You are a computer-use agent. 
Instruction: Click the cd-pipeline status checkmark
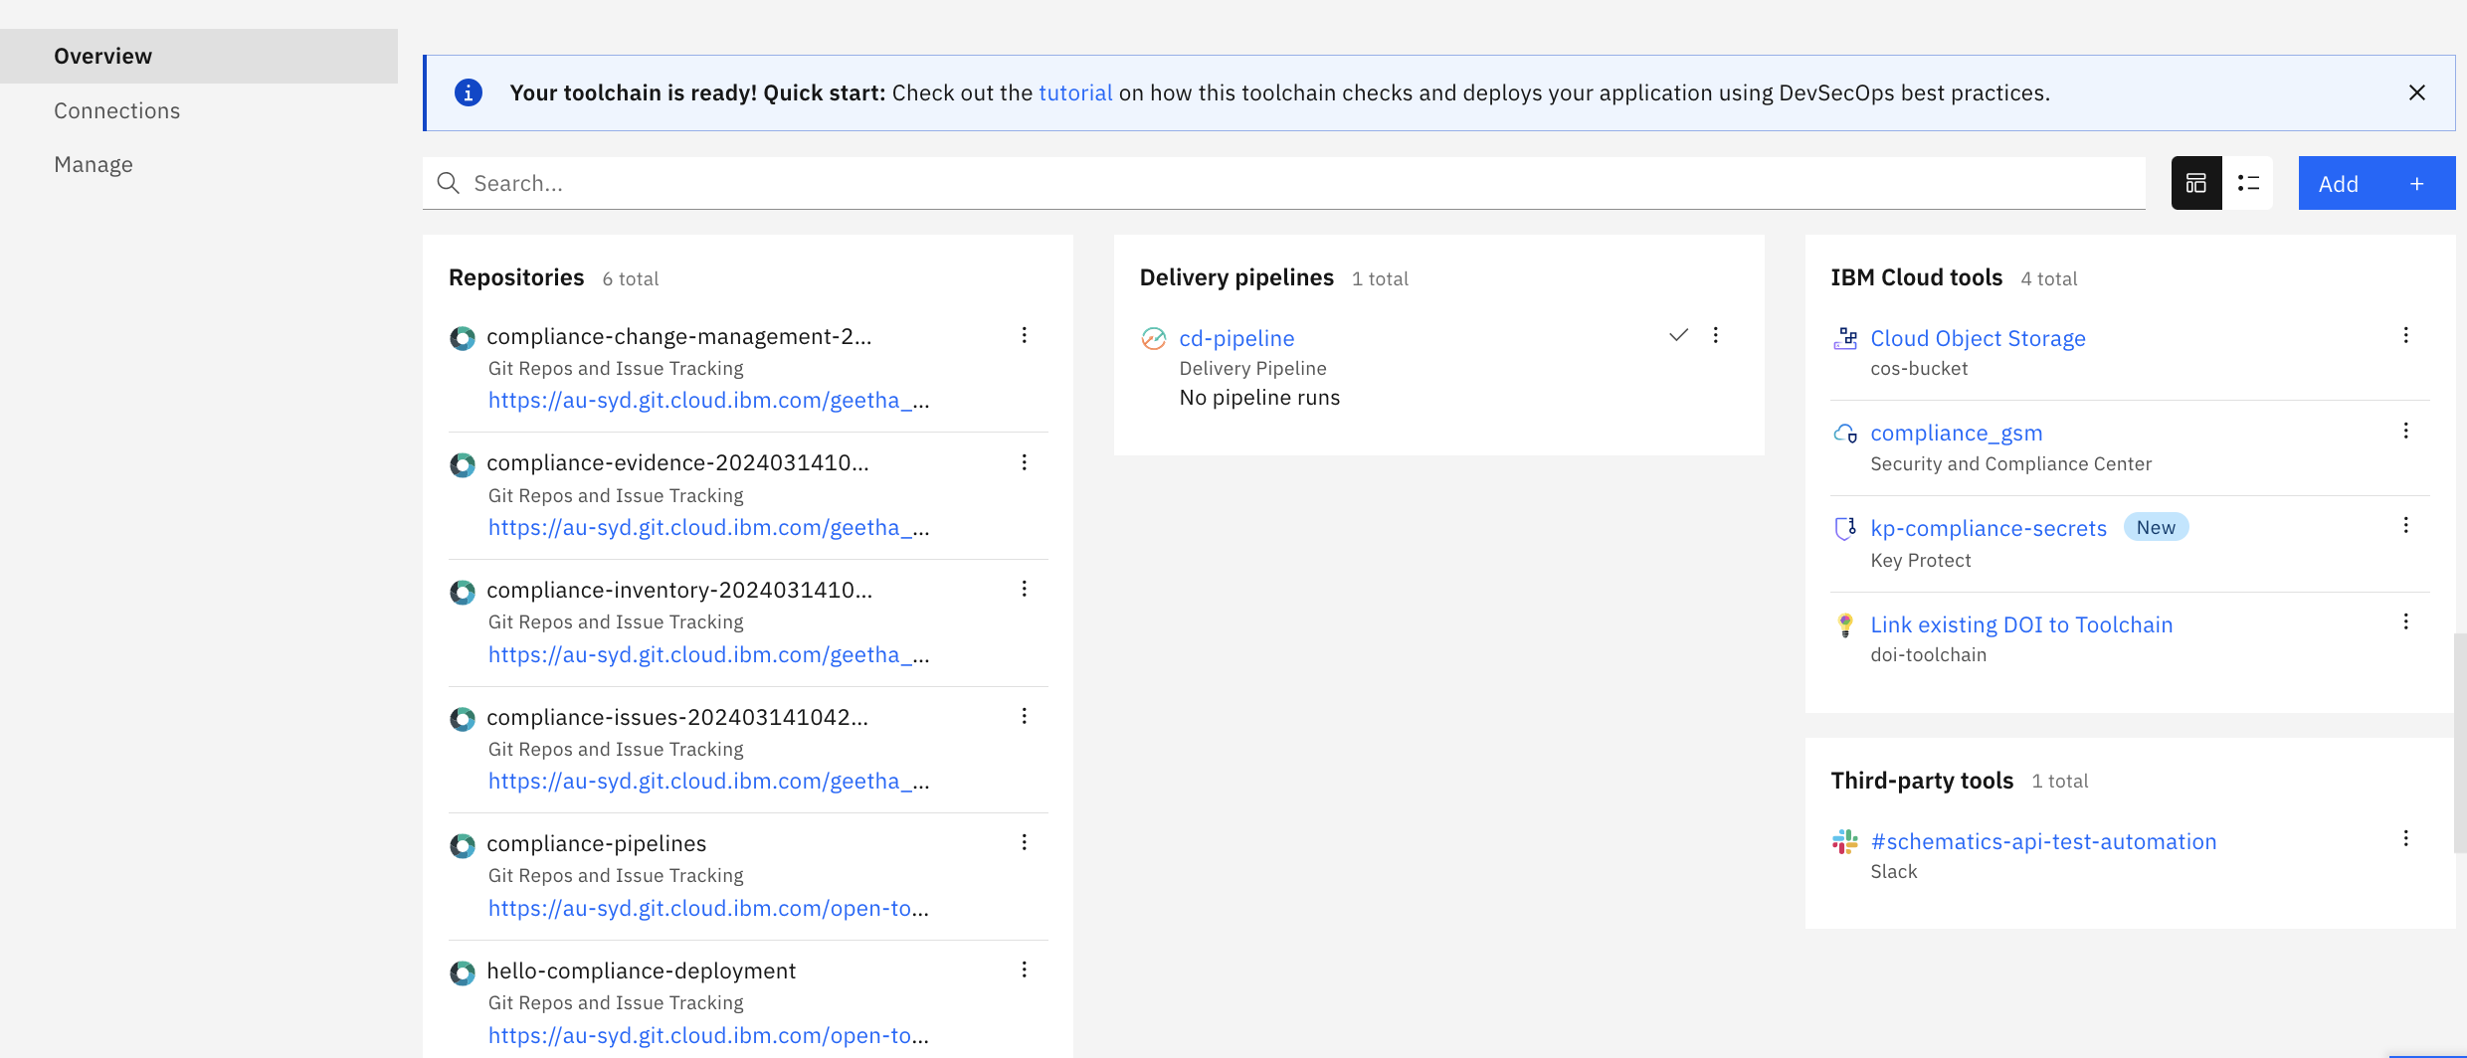[1678, 335]
